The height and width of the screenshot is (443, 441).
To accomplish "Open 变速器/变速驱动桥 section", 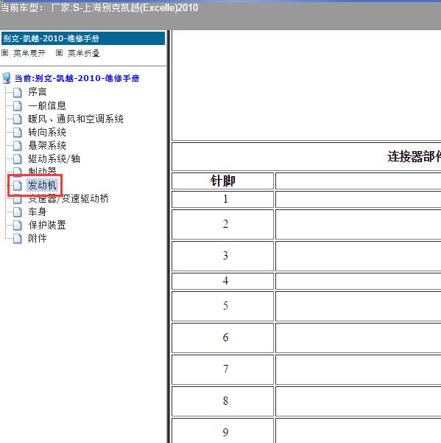I will click(68, 199).
